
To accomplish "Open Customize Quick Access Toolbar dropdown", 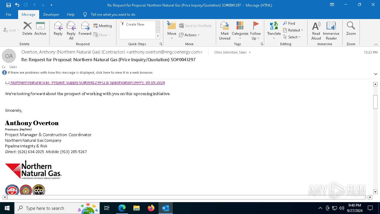I will pos(52,5).
